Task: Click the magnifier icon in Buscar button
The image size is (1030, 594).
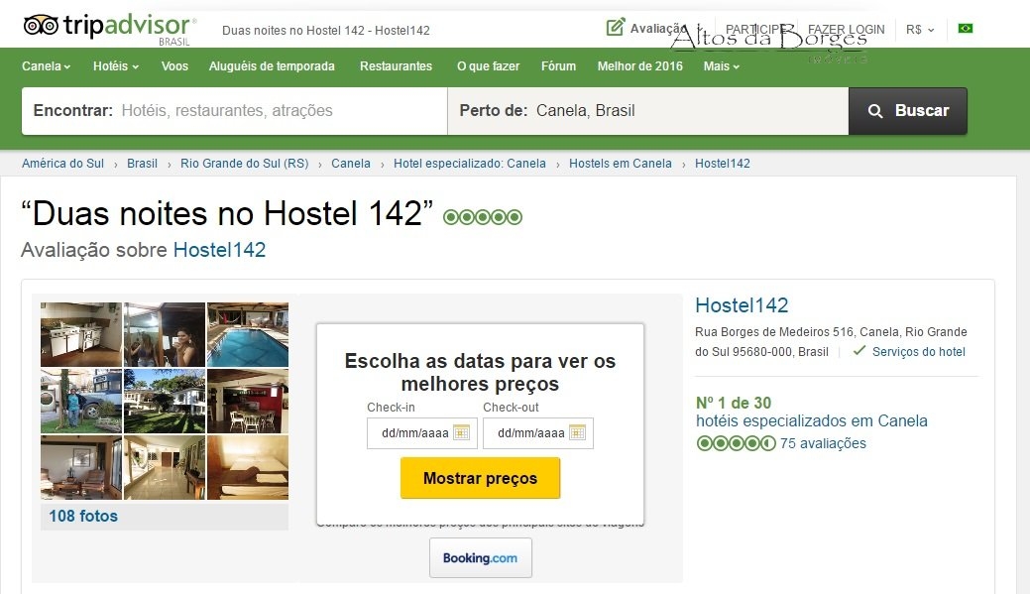Action: coord(875,111)
